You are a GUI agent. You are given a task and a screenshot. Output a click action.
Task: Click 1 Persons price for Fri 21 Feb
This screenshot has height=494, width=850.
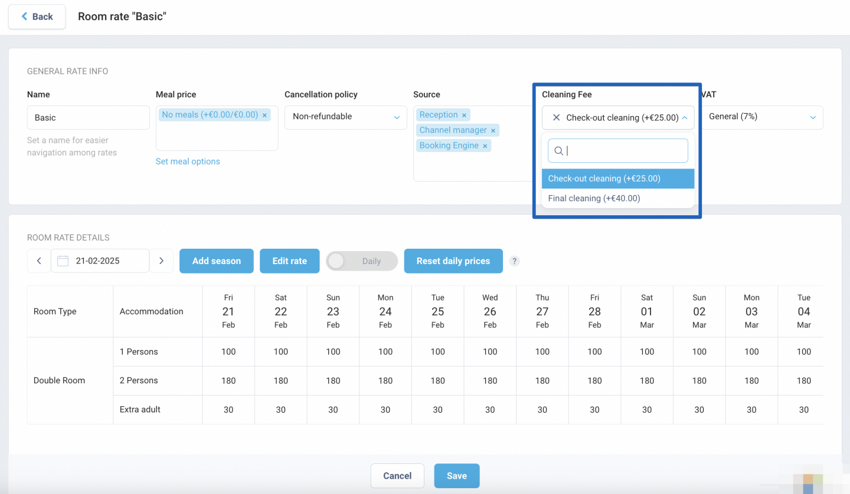pyautogui.click(x=228, y=352)
